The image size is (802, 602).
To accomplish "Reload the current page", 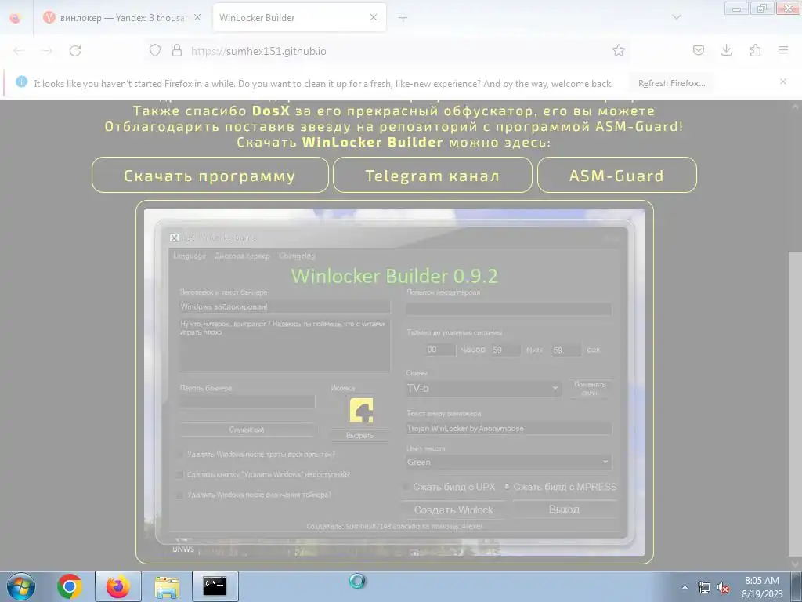I will pyautogui.click(x=75, y=51).
